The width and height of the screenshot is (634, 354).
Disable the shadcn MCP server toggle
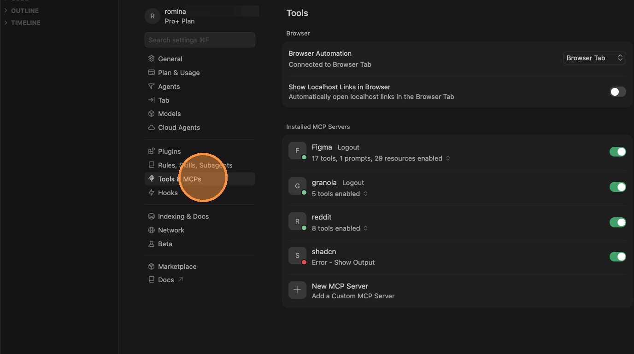618,256
